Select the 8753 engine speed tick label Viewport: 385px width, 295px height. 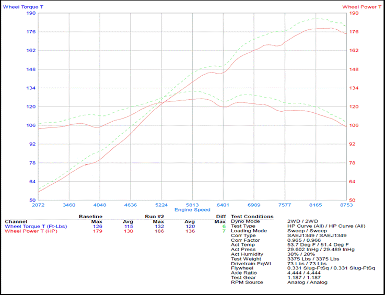(x=346, y=205)
